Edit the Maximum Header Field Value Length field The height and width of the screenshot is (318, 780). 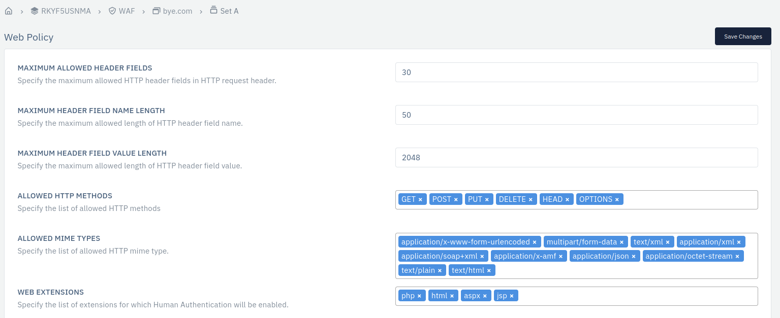click(576, 157)
